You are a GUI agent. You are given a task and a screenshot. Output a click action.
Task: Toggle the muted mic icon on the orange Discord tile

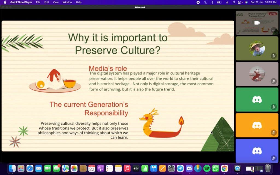point(273,133)
